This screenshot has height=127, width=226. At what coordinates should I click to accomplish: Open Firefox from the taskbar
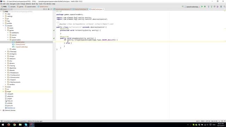(x=8, y=125)
